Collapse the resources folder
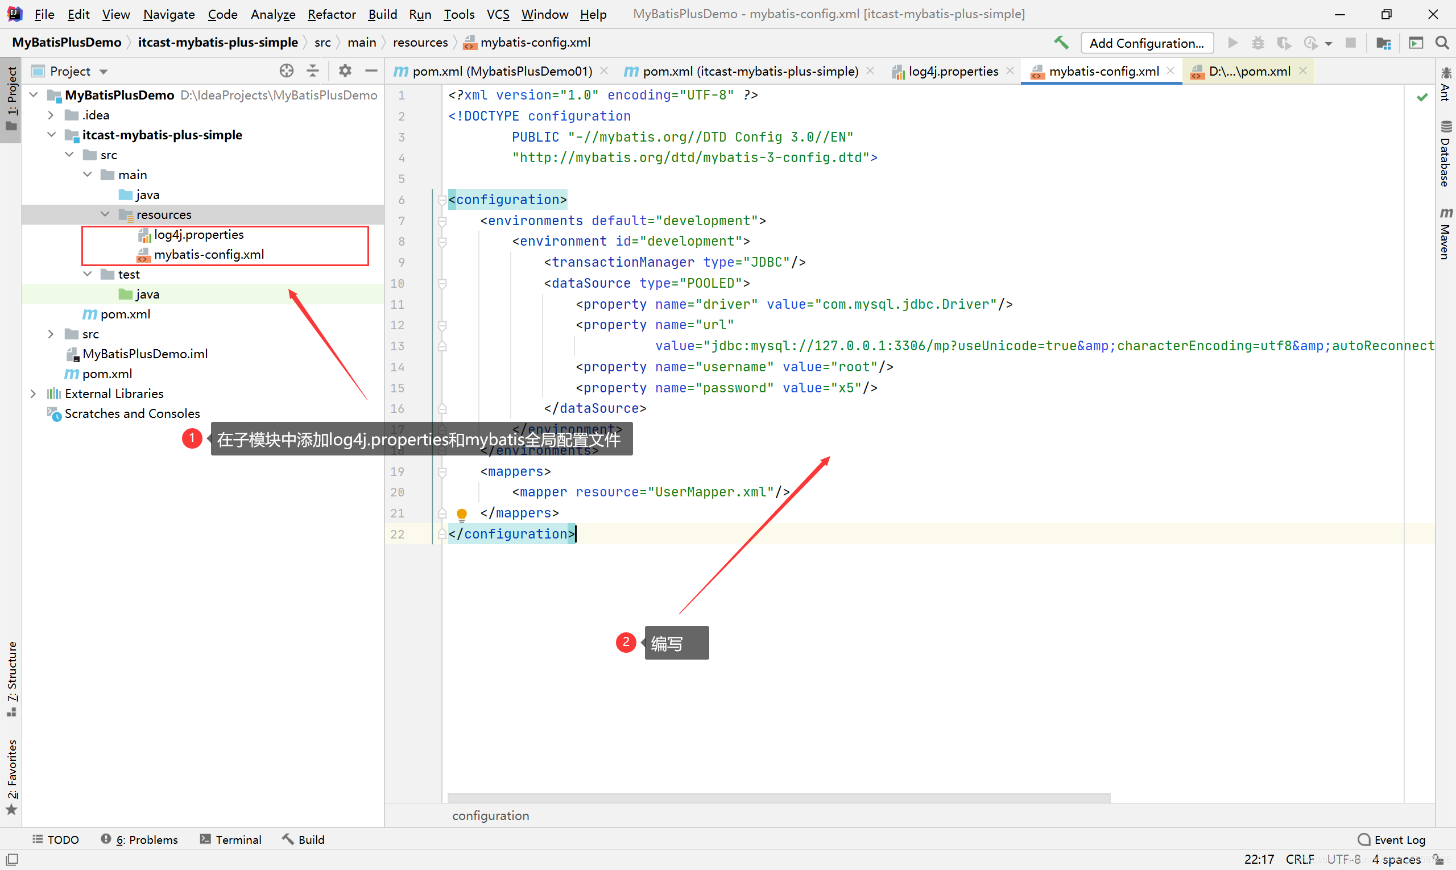This screenshot has width=1456, height=870. click(105, 214)
